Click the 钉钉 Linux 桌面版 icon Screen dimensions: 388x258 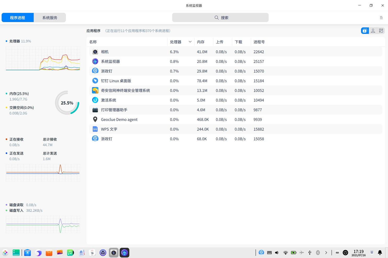coord(95,81)
